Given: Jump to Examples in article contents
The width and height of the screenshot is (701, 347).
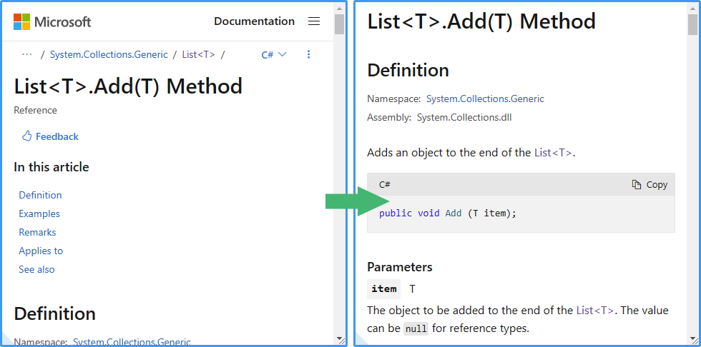Looking at the screenshot, I should pyautogui.click(x=39, y=213).
